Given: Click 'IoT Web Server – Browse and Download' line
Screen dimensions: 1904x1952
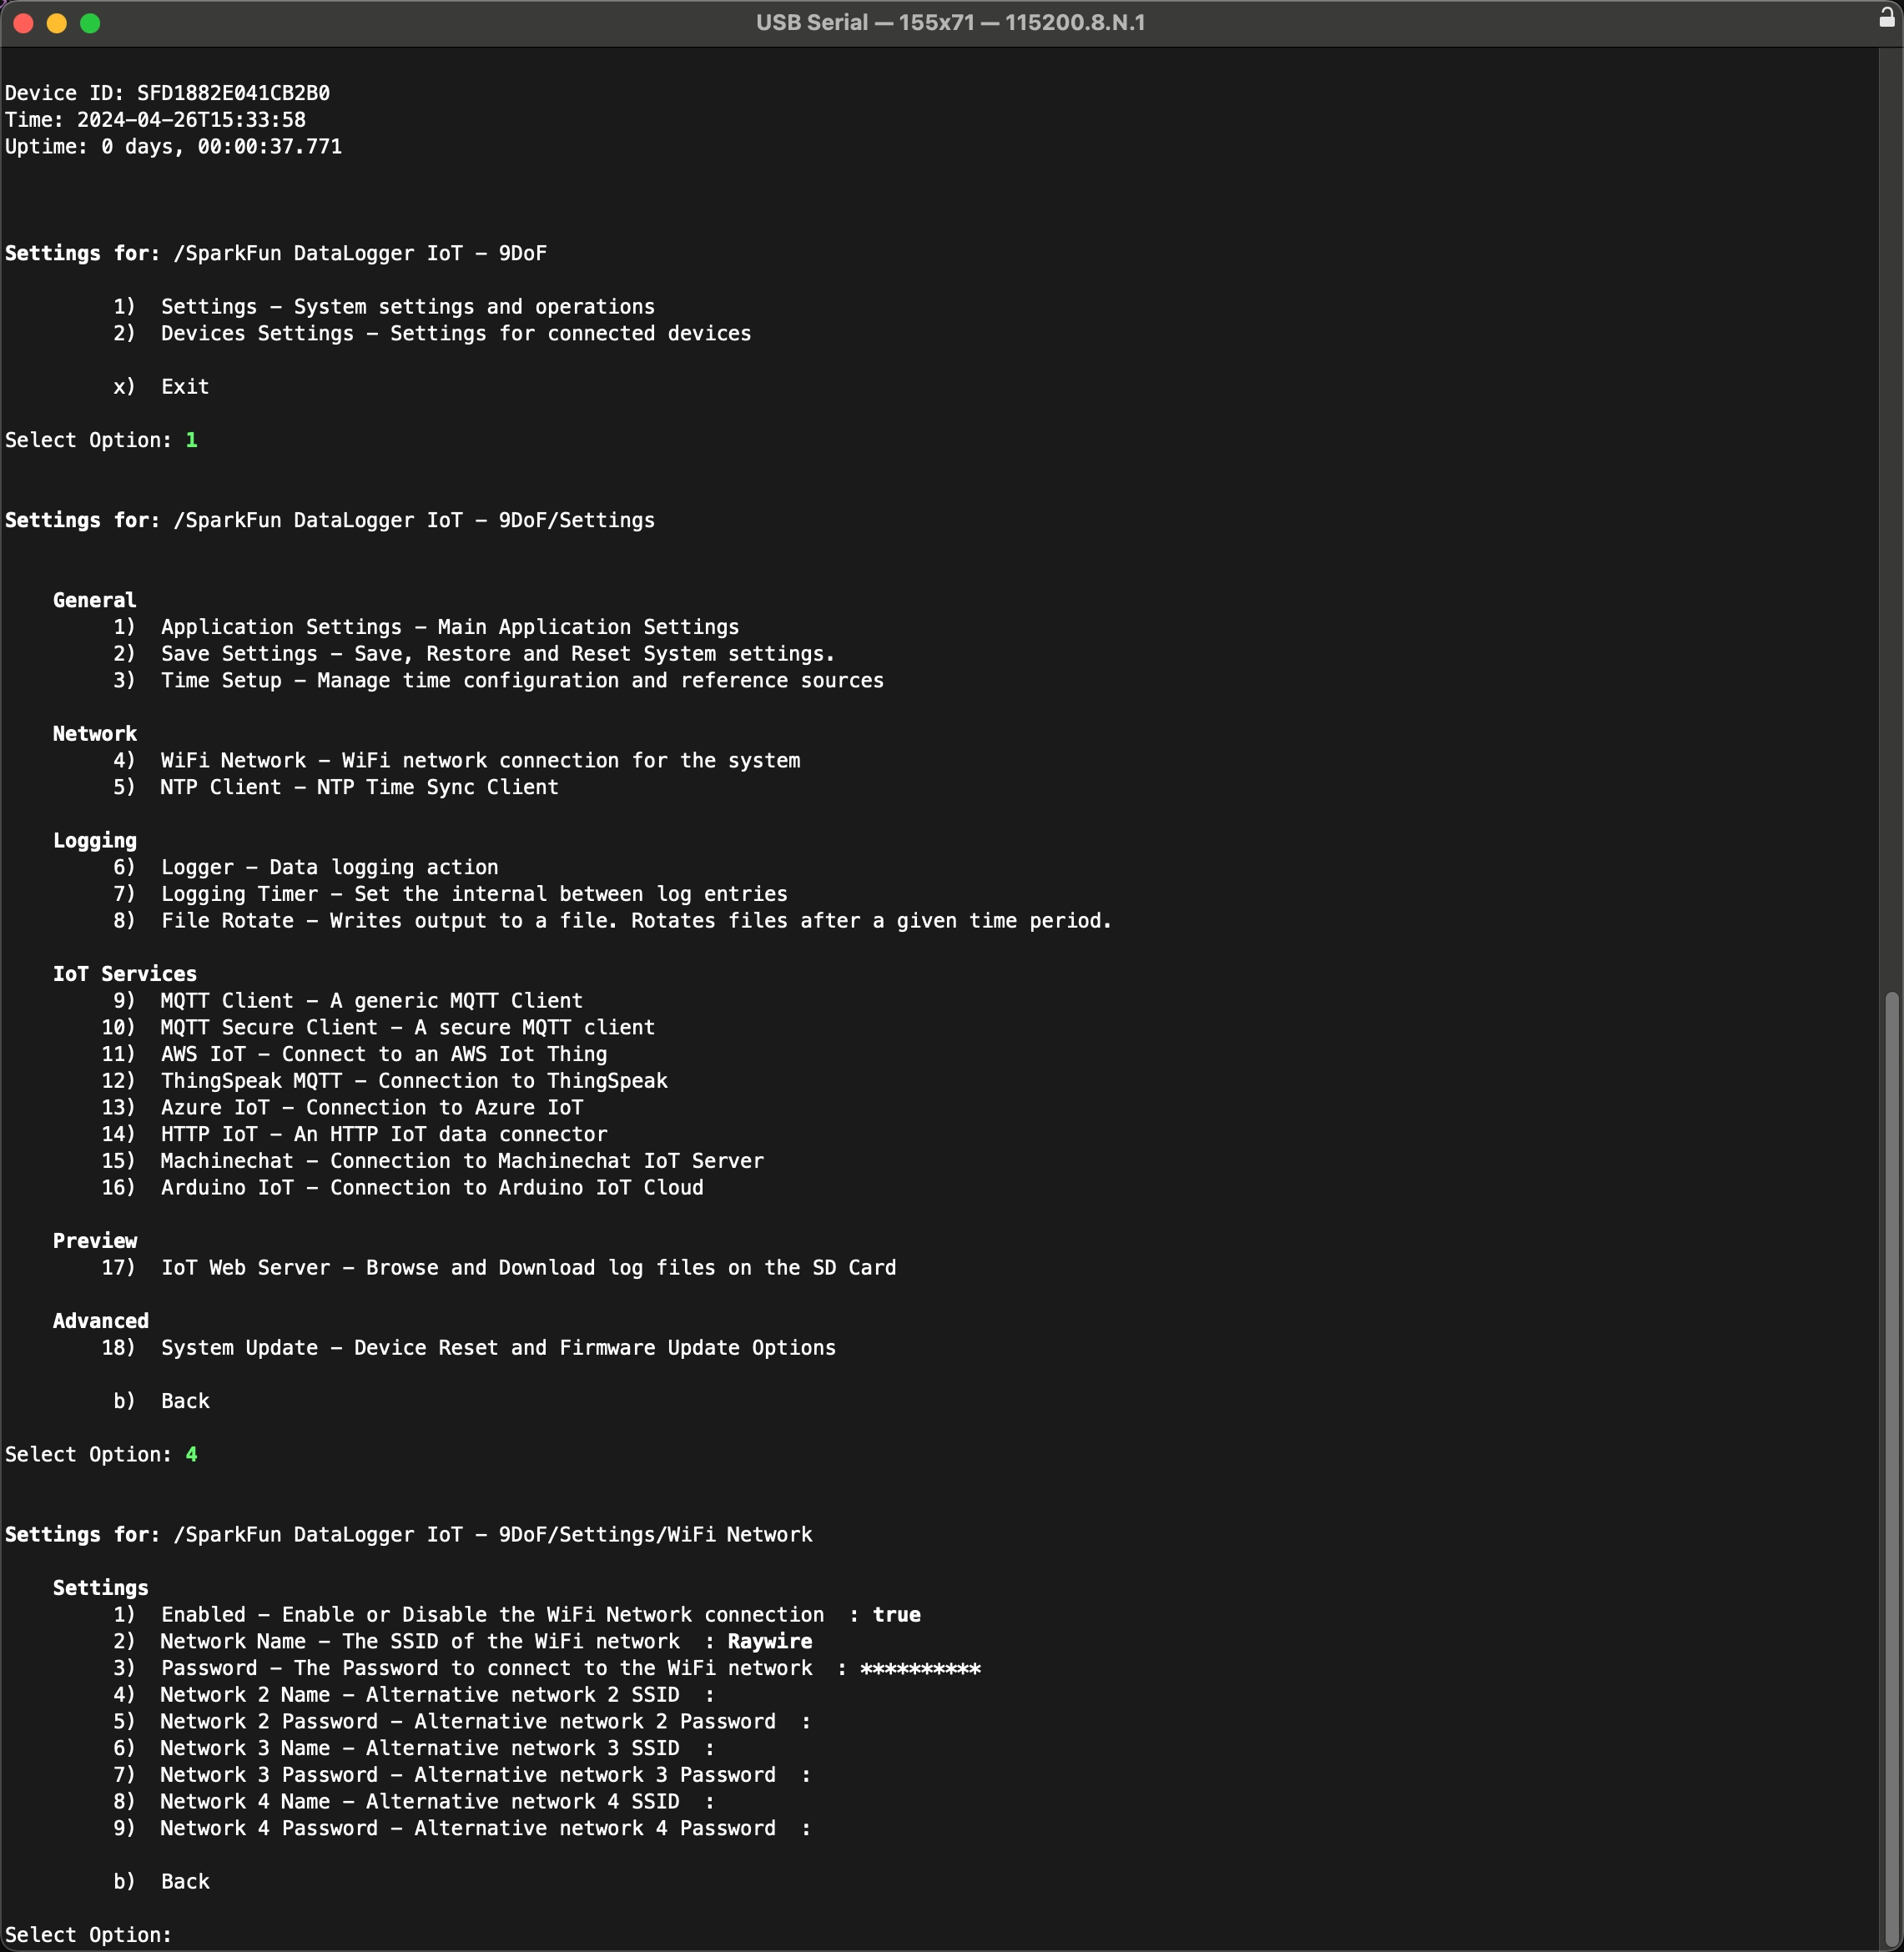Looking at the screenshot, I should tap(498, 1268).
